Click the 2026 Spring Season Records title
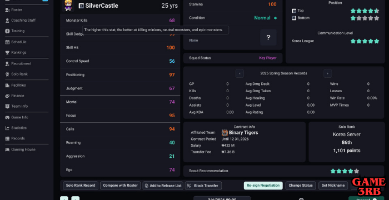389x200 pixels. [283, 73]
